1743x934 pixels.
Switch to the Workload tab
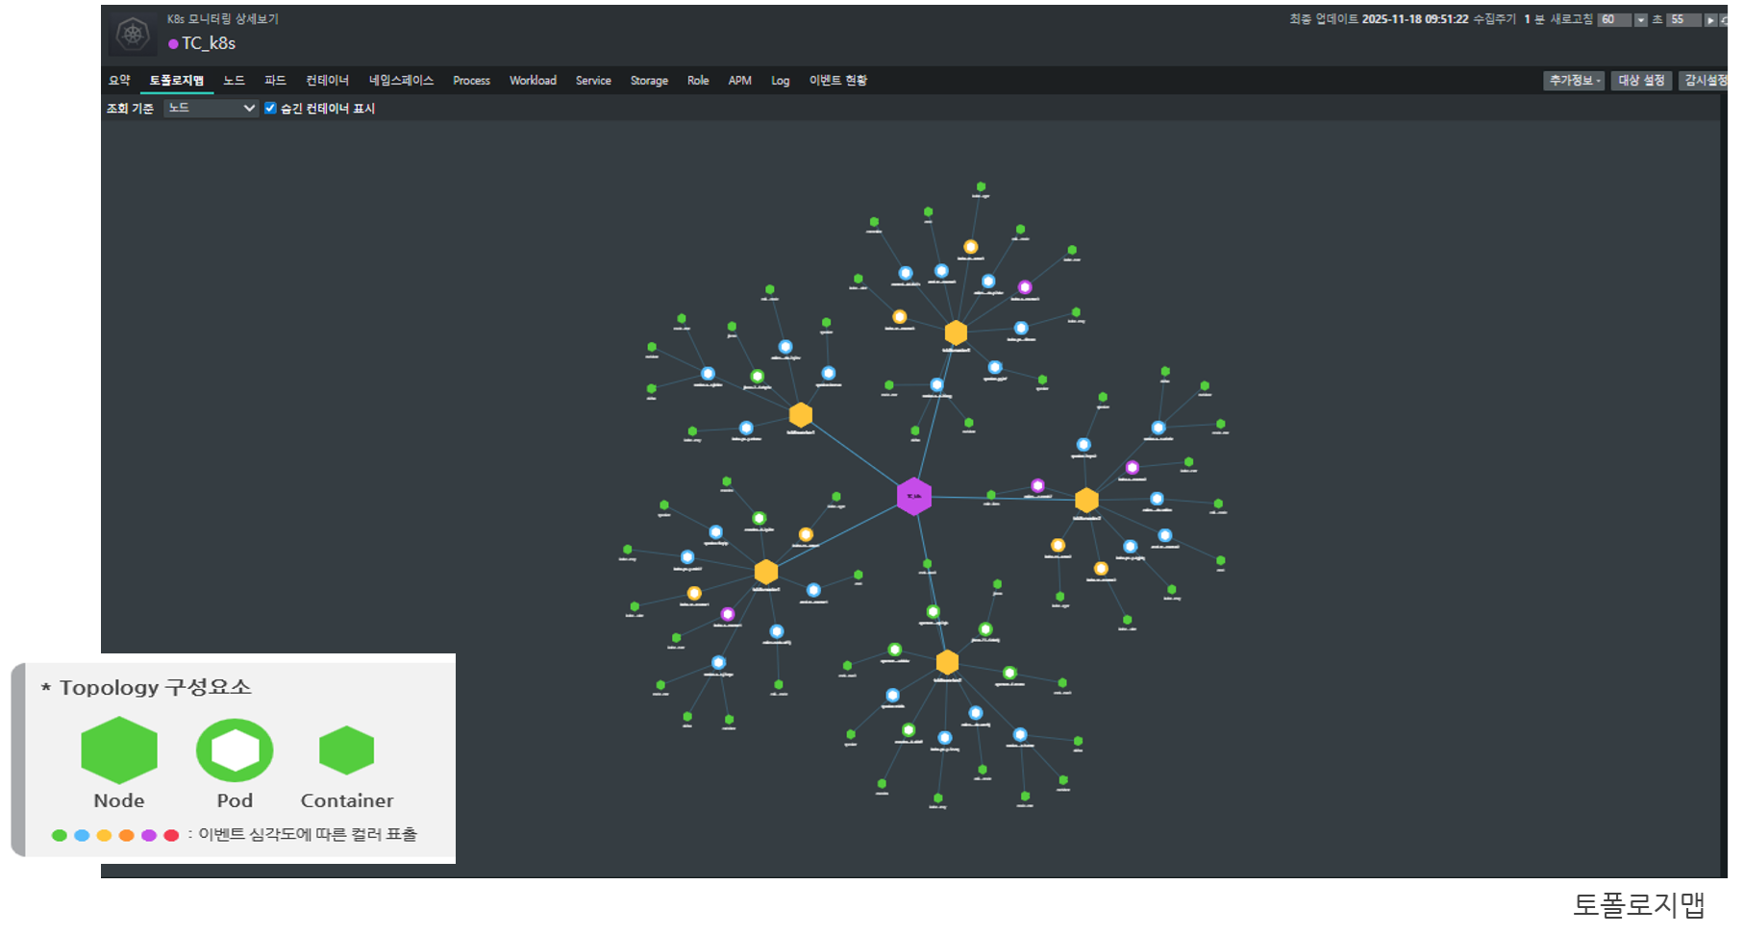pos(533,81)
